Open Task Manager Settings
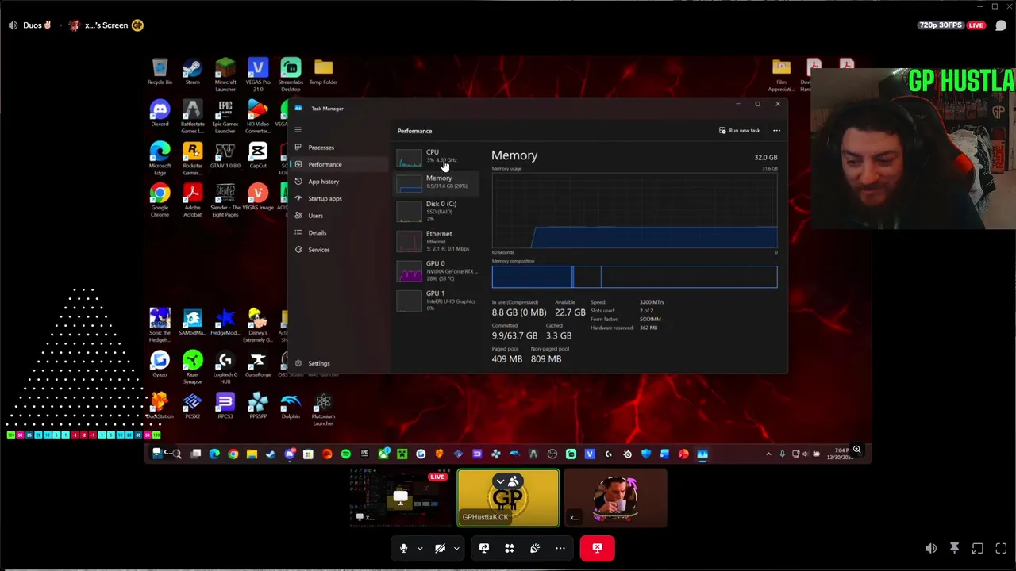Image resolution: width=1016 pixels, height=571 pixels. pyautogui.click(x=318, y=363)
